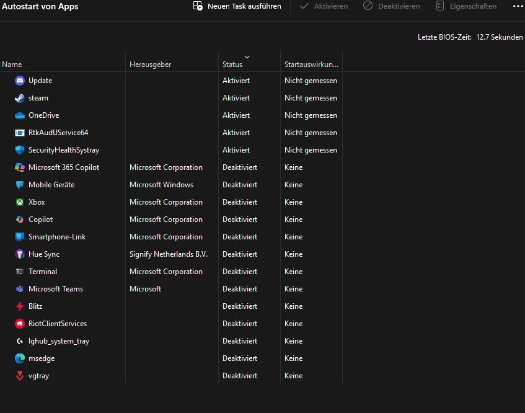This screenshot has height=413, width=525.
Task: Click the vgtray Vanguard icon
Action: click(x=20, y=376)
